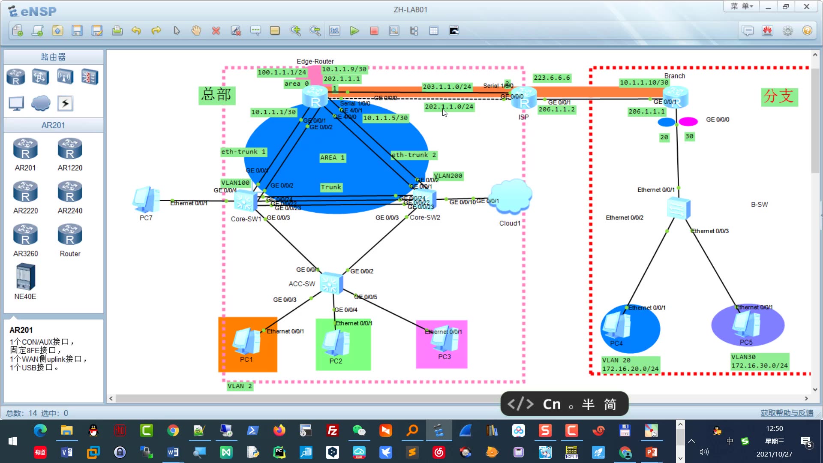Screen dimensions: 823x463
Task: Select the NE40E device icon
Action: tap(25, 280)
